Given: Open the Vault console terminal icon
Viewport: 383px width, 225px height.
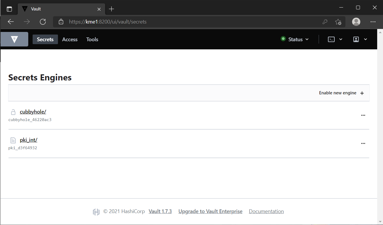Looking at the screenshot, I should tap(331, 39).
